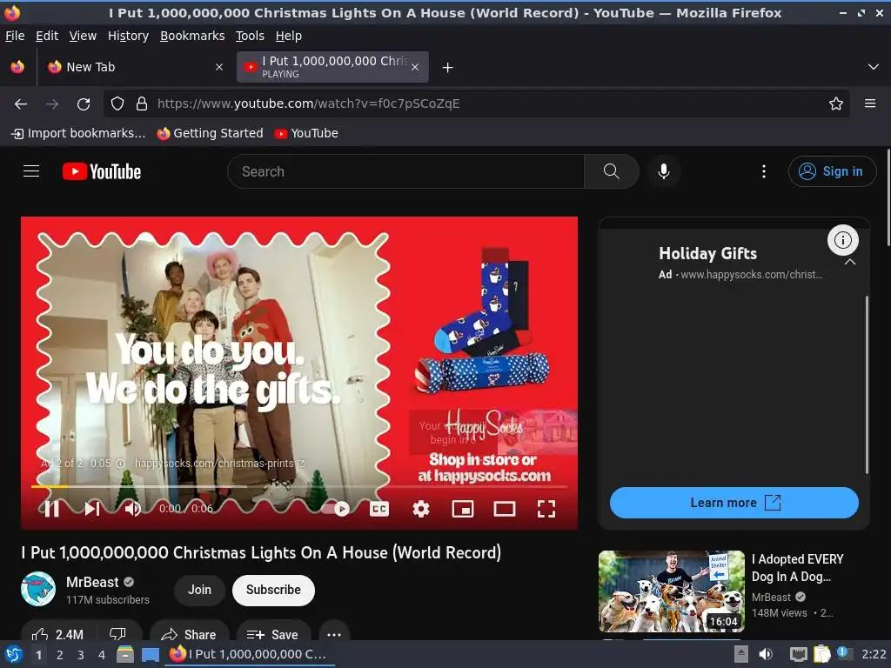Screen dimensions: 891x668
Task: Open YouTube hamburger guide menu
Action: pos(31,171)
